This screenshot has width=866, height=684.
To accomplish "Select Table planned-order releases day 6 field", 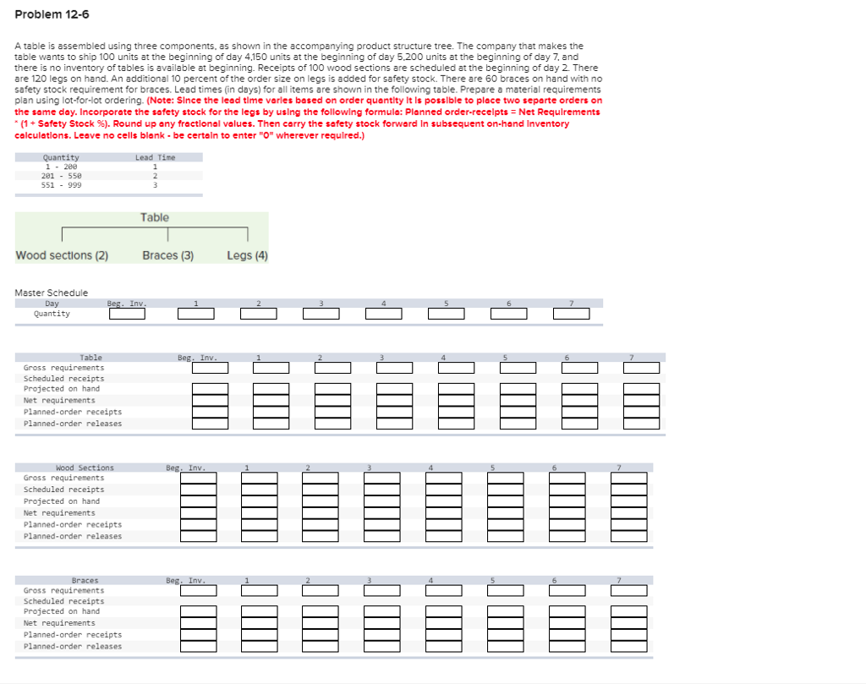I will (x=580, y=424).
